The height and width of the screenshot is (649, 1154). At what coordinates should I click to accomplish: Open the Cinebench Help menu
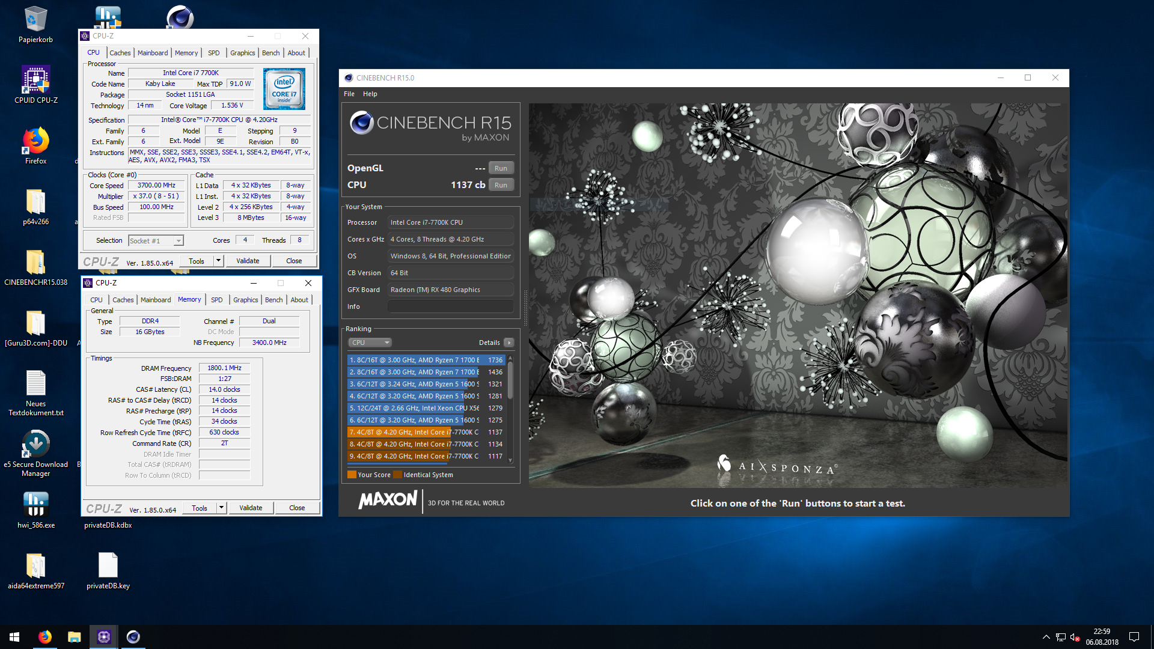(370, 94)
